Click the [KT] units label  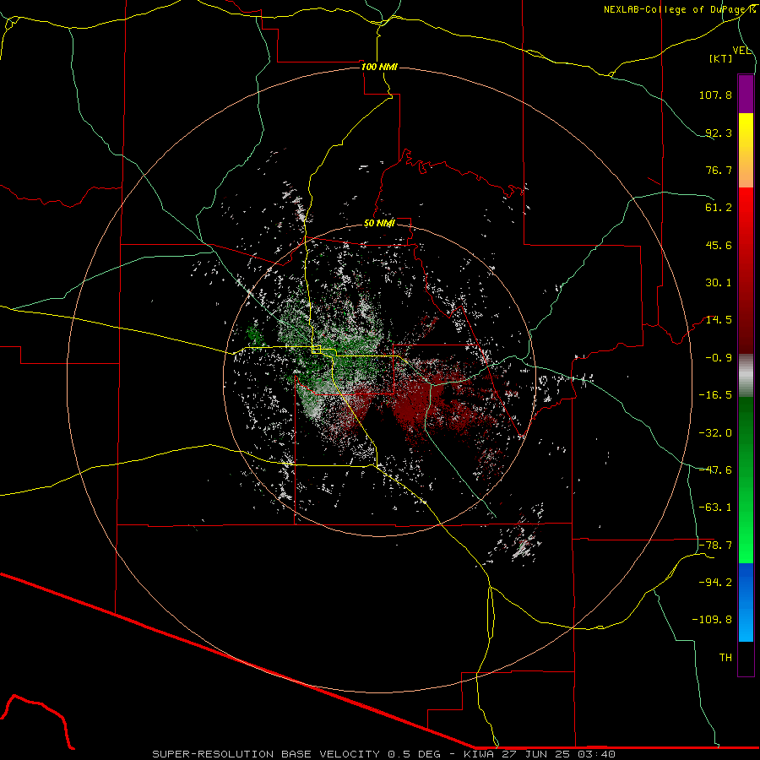[721, 58]
